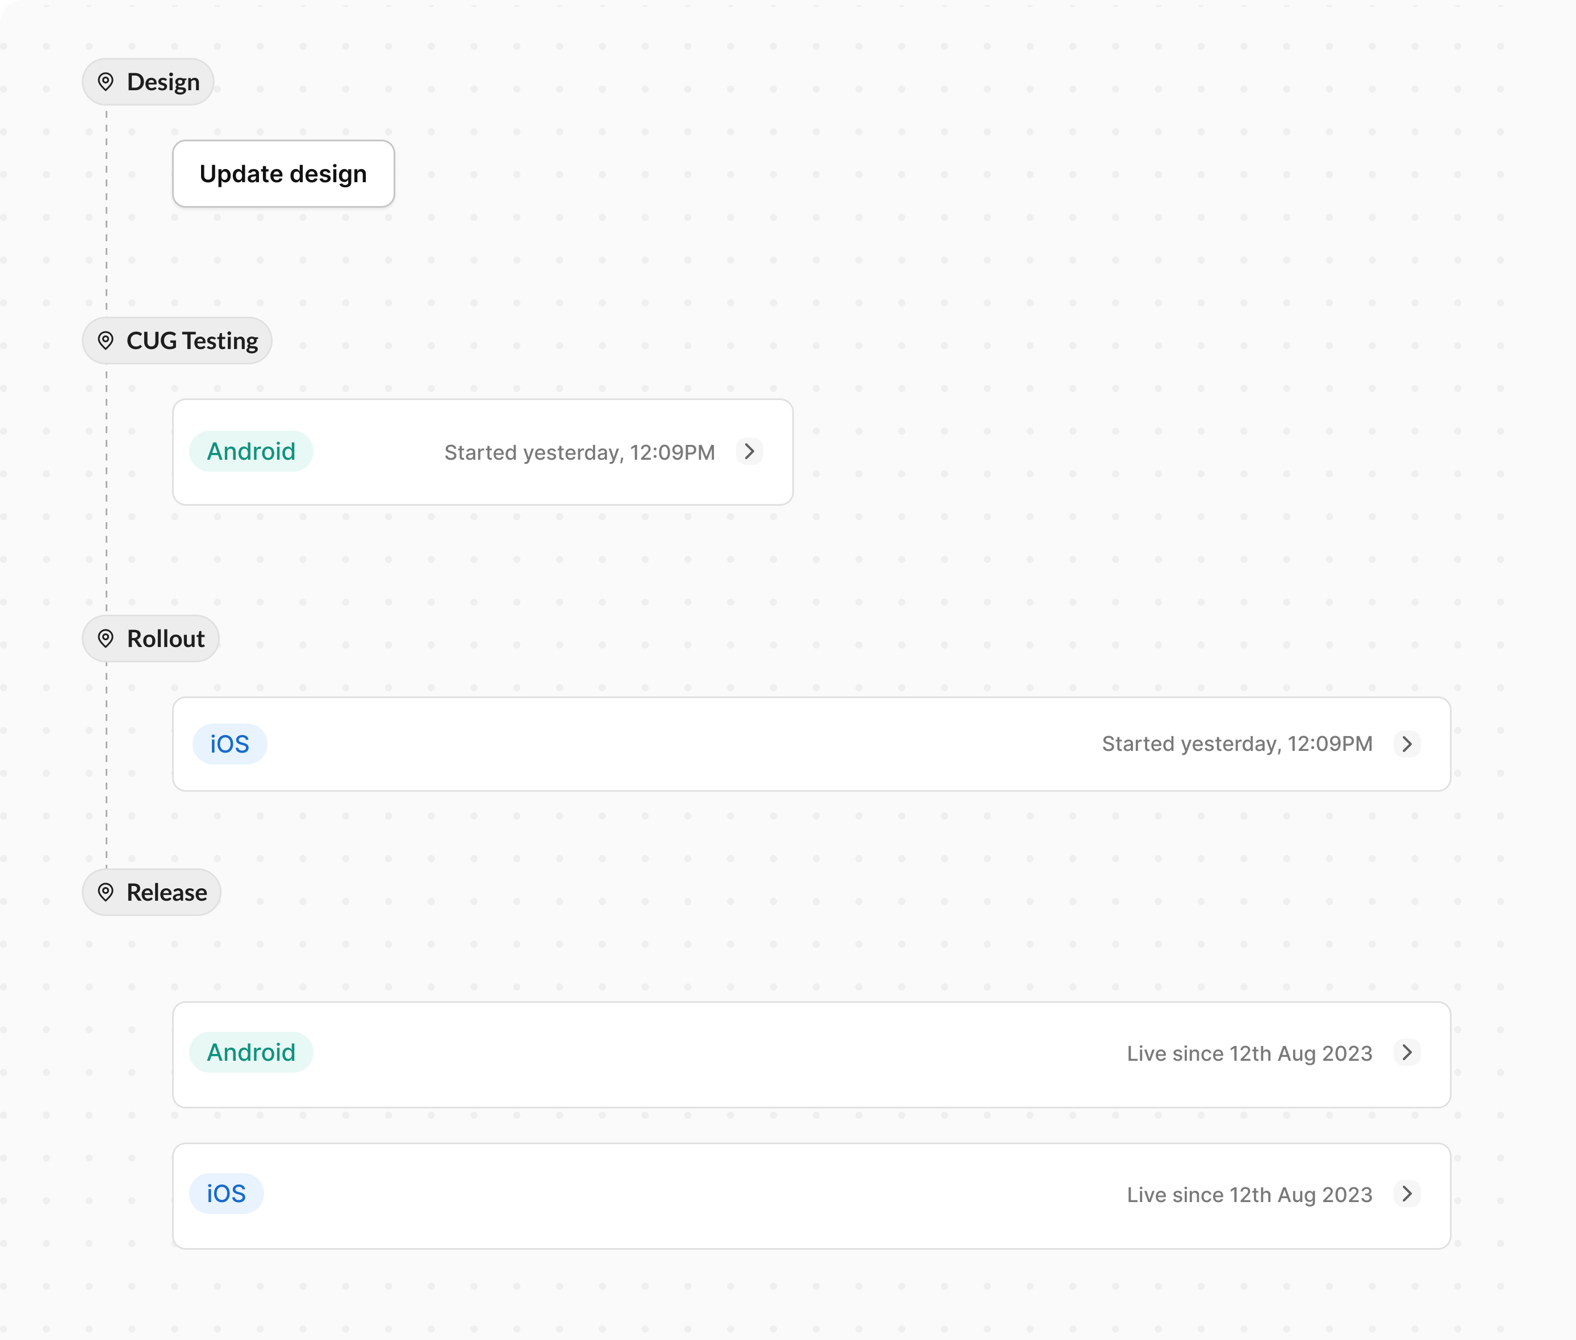The width and height of the screenshot is (1576, 1340).
Task: Click the pin icon beside Design
Action: pyautogui.click(x=106, y=82)
